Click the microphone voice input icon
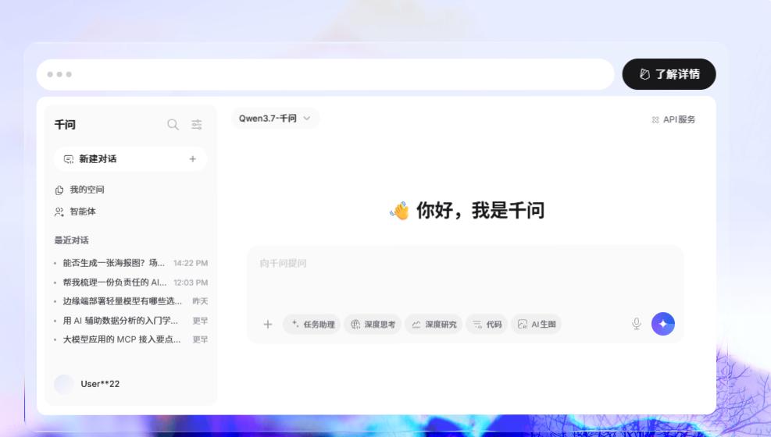Image resolution: width=771 pixels, height=437 pixels. (x=637, y=324)
